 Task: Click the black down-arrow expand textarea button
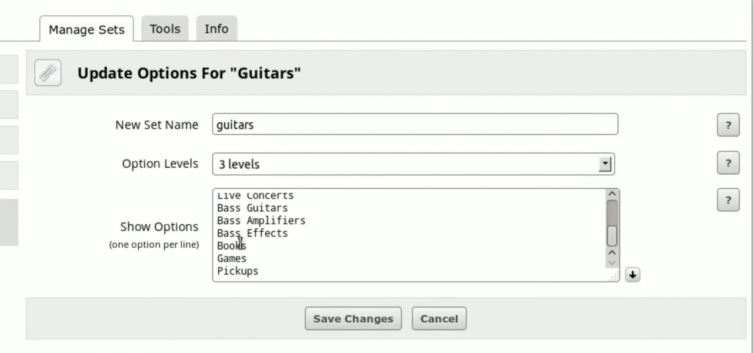click(x=632, y=275)
